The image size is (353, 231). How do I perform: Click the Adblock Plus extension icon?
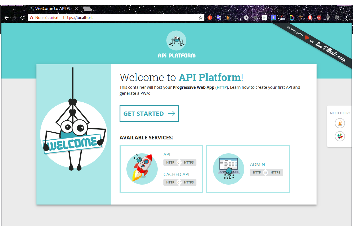pyautogui.click(x=319, y=17)
